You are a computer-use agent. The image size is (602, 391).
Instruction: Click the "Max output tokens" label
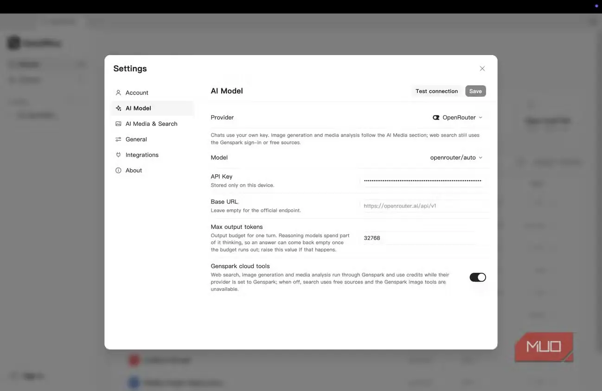pos(237,227)
